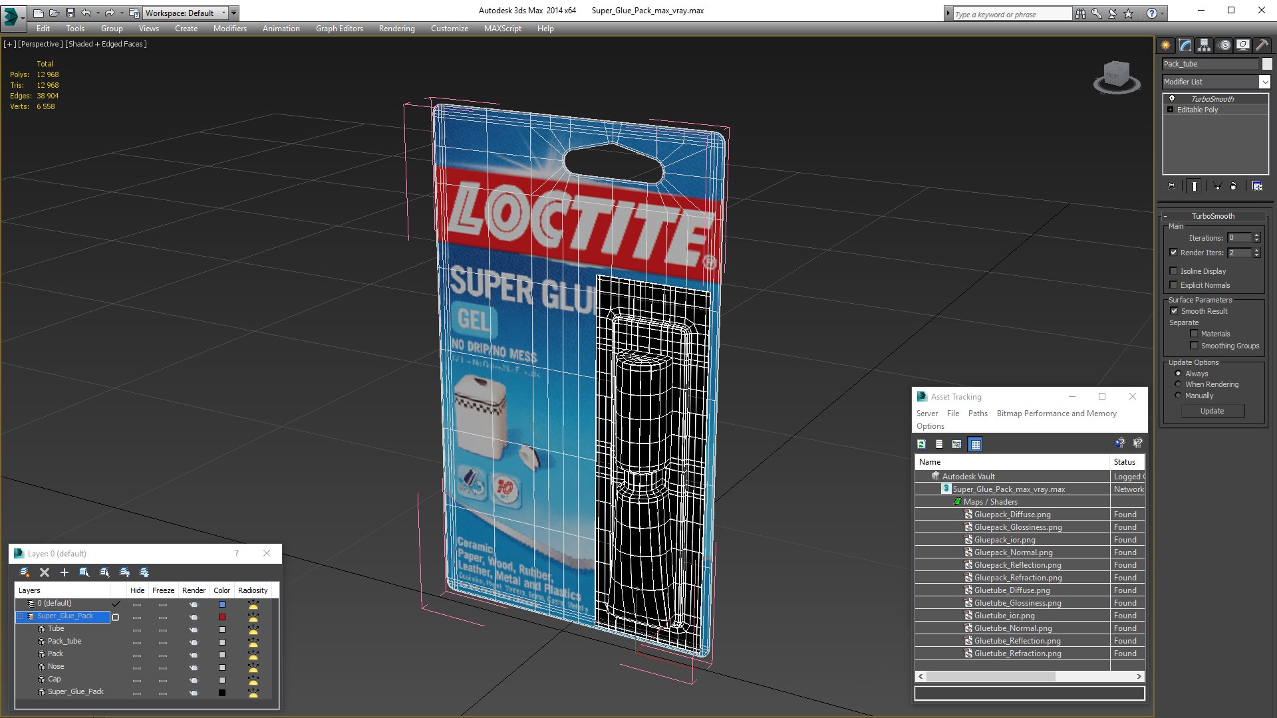Click the Status column header in Asset Tracking

(1127, 462)
